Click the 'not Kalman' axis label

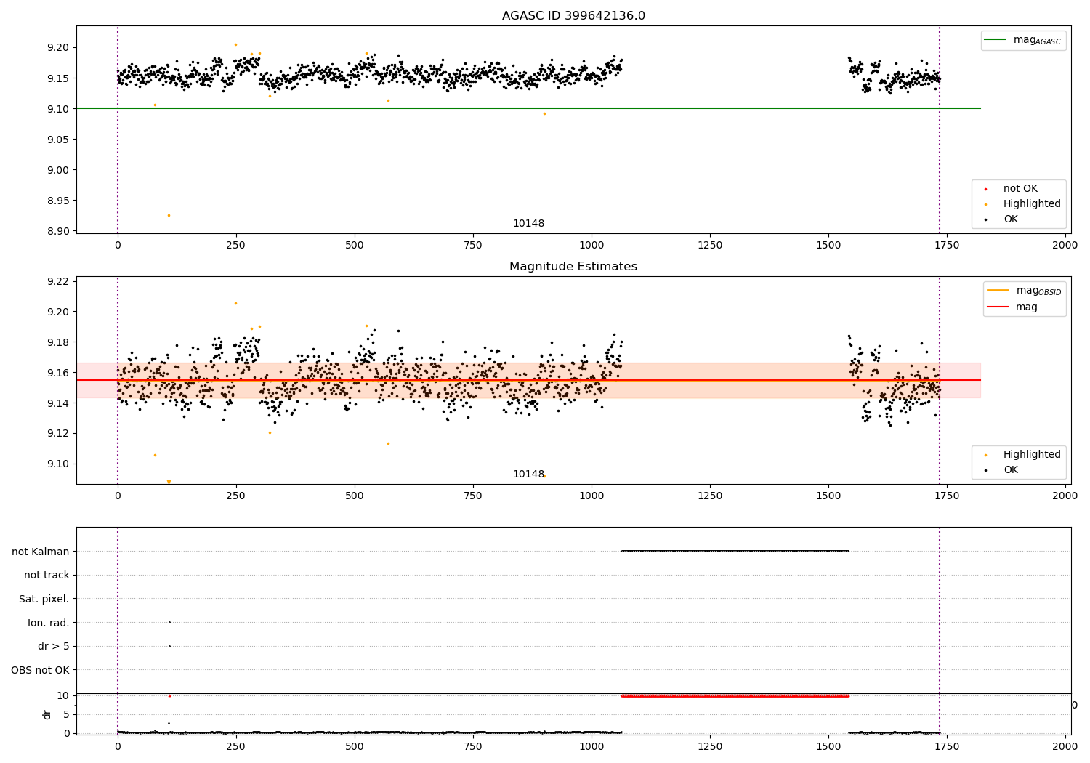[41, 552]
